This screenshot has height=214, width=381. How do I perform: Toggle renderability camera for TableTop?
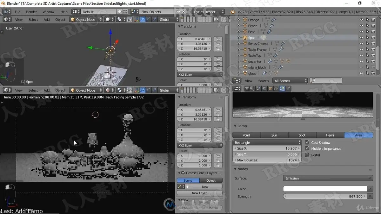point(373,55)
